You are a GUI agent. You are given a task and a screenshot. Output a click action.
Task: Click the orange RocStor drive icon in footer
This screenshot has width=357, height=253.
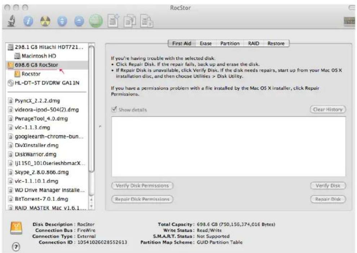coord(16,228)
